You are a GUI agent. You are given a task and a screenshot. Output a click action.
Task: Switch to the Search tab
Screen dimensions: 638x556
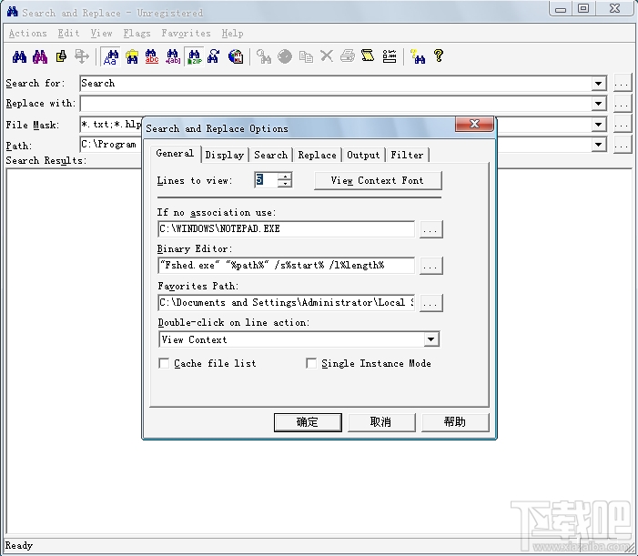tap(271, 155)
